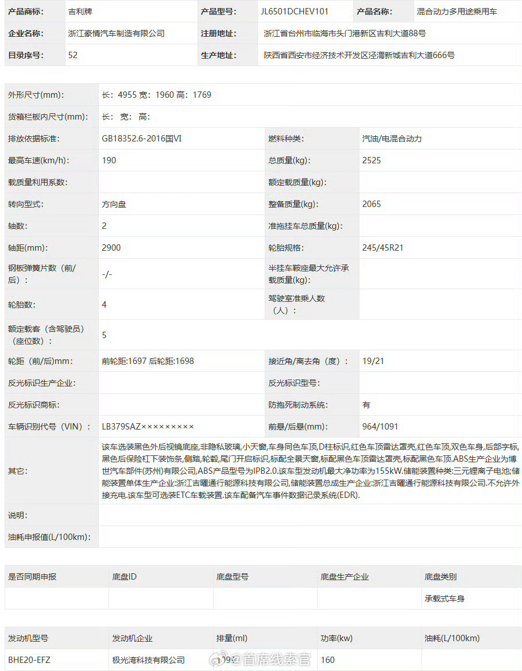Screen dimensions: 522x671
Task: Click the 排放依据标准 label
Action: [34, 139]
